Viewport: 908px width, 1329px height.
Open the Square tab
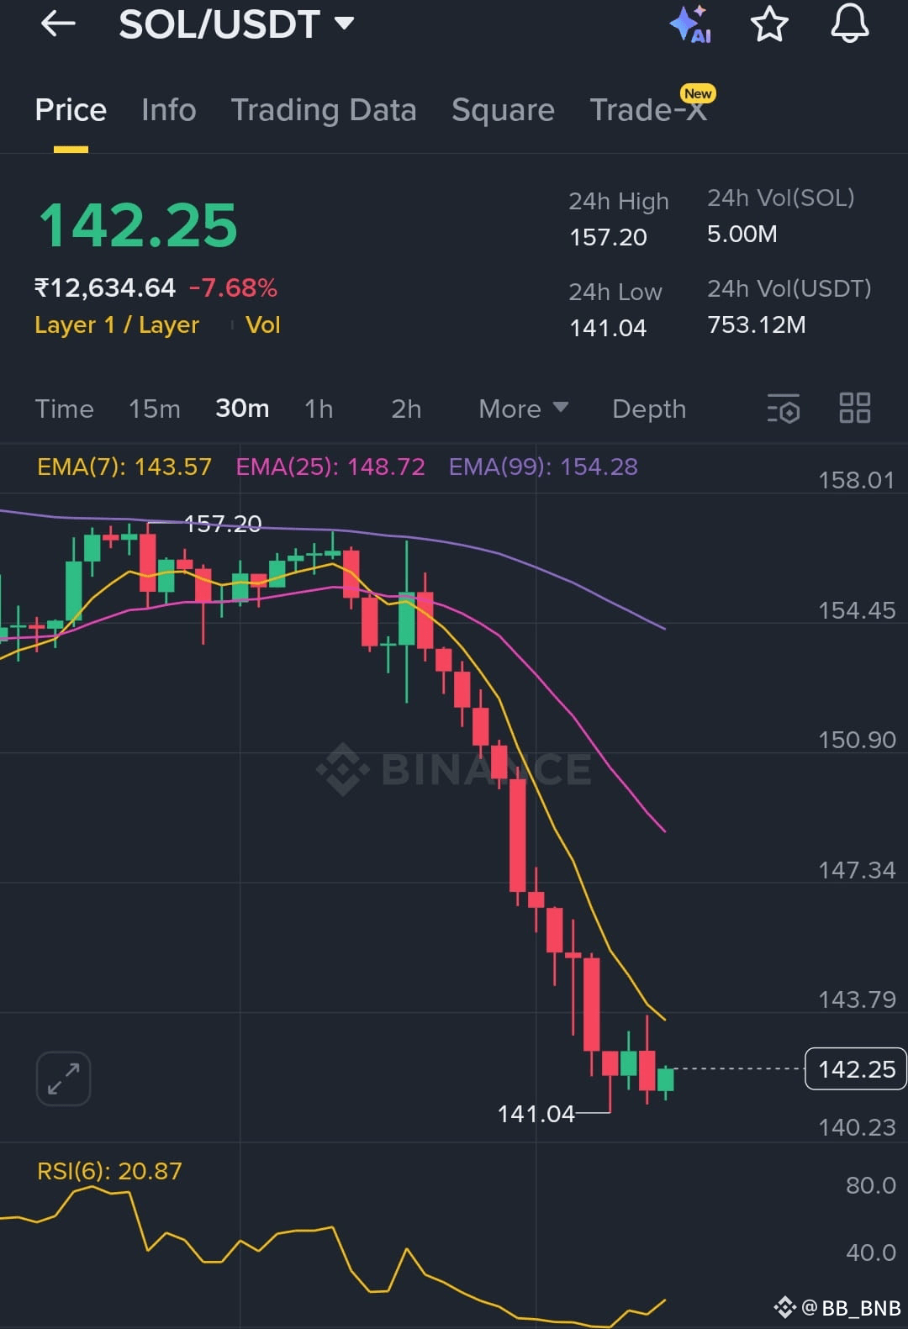[503, 110]
